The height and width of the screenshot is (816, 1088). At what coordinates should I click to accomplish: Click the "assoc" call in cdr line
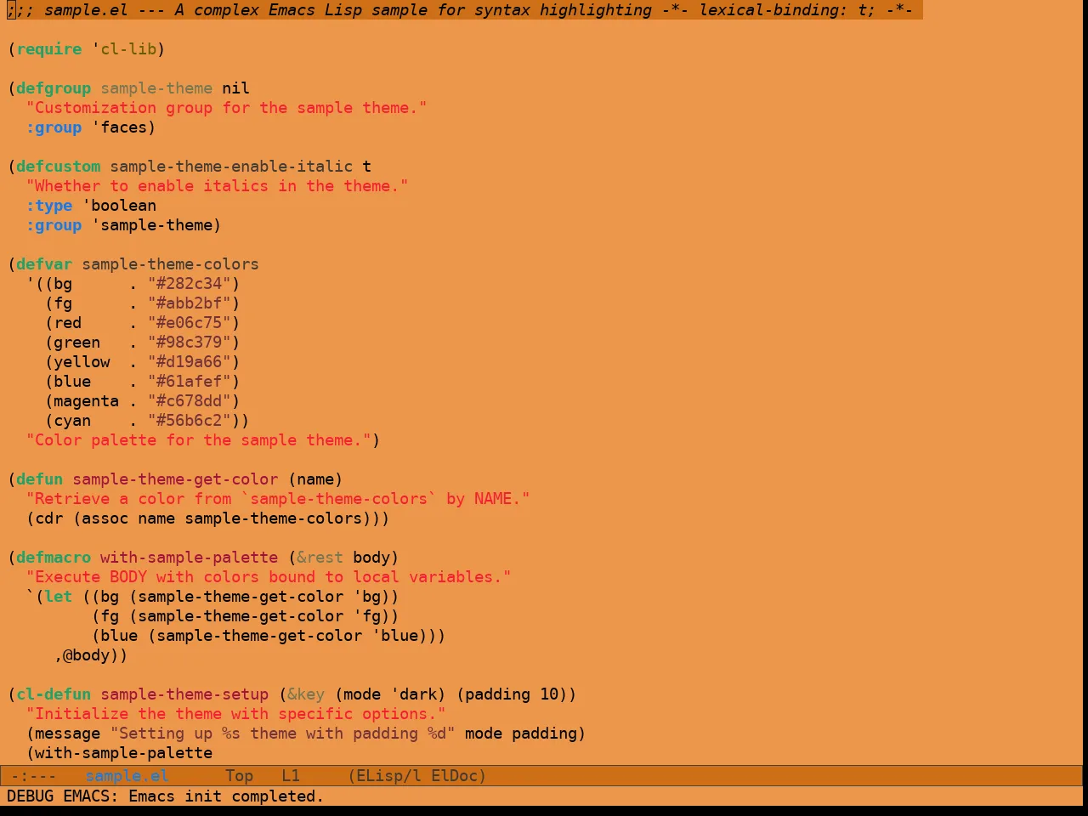[x=105, y=518]
